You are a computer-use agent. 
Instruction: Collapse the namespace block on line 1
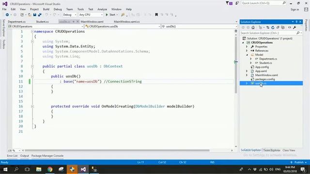tap(32, 31)
